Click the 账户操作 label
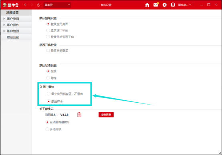The image size is (222, 155). pyautogui.click(x=13, y=25)
